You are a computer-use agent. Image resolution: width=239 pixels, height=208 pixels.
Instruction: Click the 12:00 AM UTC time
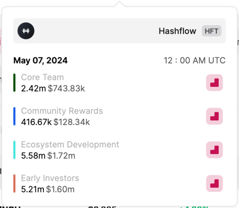[x=194, y=61]
